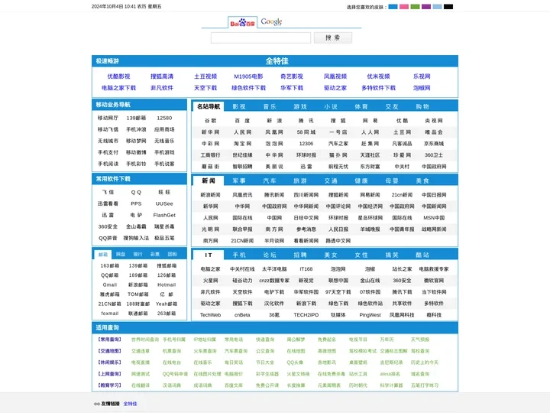Image resolution: width=550 pixels, height=413 pixels.
Task: Open the UUSee download link
Action: click(x=164, y=203)
